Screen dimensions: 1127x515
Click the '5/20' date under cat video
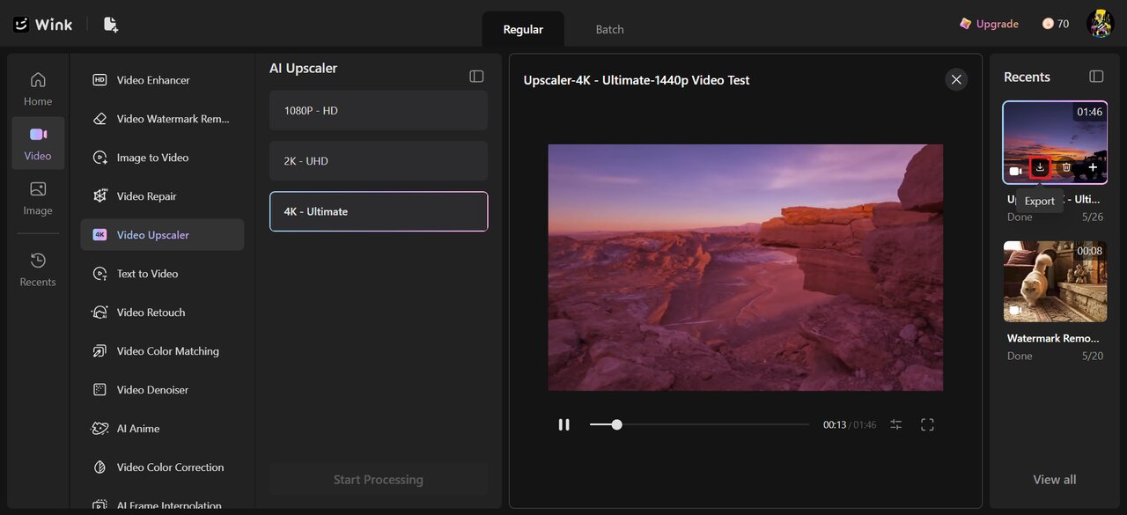(1093, 357)
